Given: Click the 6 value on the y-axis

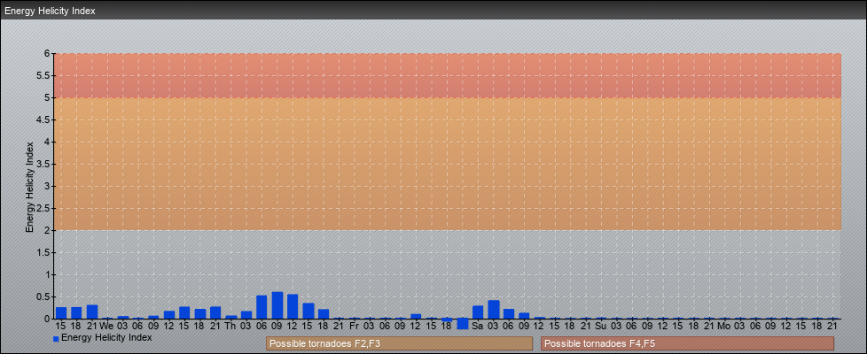Looking at the screenshot, I should click(x=48, y=54).
